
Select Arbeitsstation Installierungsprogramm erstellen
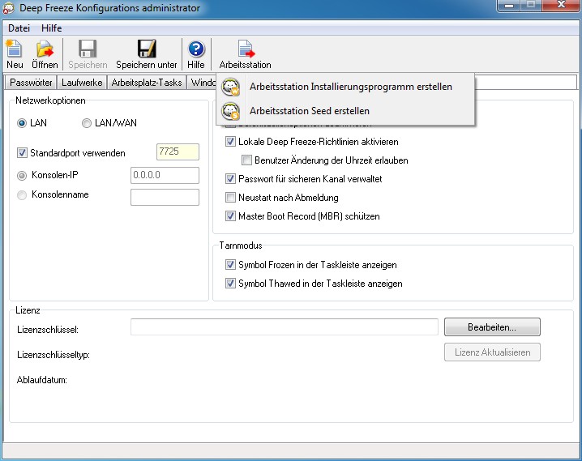(x=351, y=87)
